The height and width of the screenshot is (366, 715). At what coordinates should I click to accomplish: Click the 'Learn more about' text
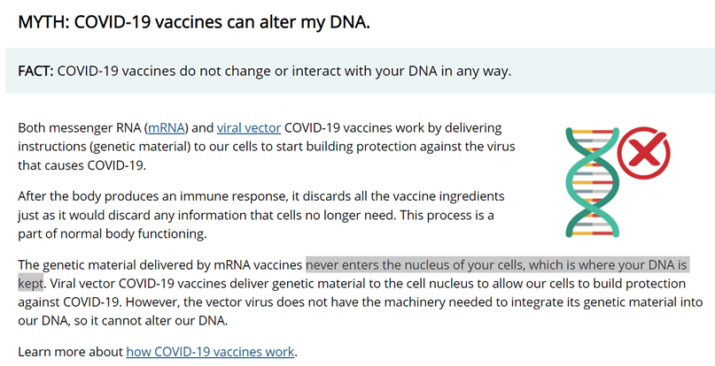pos(71,351)
